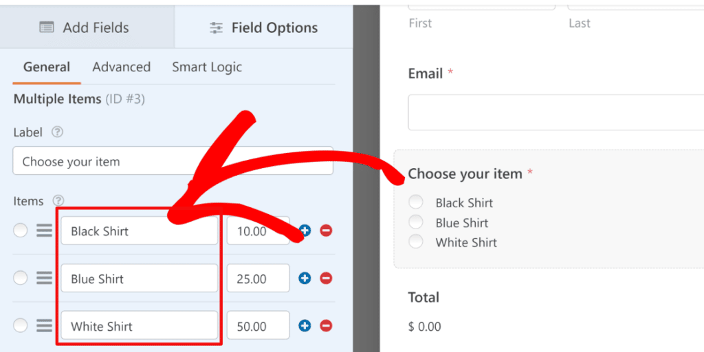Open the Smart Logic sub-tab

206,67
